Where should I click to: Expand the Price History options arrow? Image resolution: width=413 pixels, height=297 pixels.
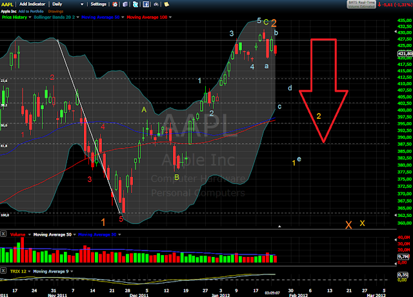pos(30,17)
